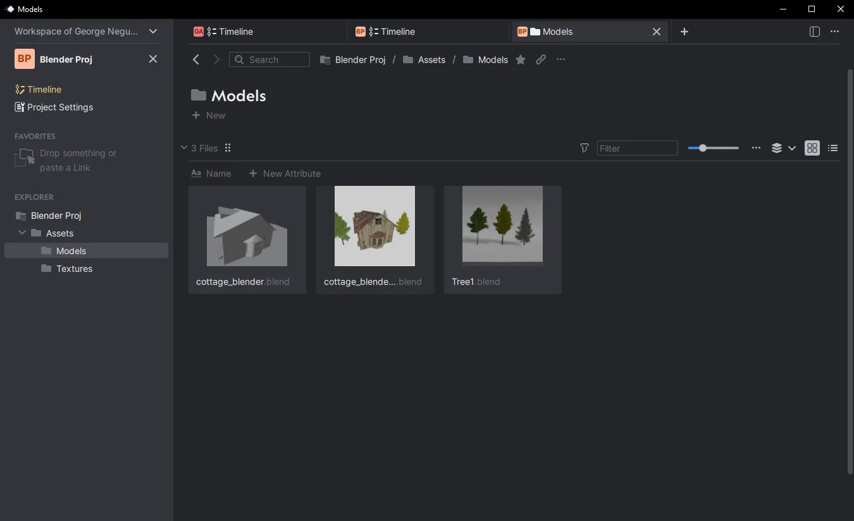Add a column using New Attribute
The height and width of the screenshot is (521, 854).
(285, 173)
